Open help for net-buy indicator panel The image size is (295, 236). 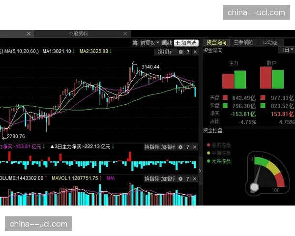(188, 147)
